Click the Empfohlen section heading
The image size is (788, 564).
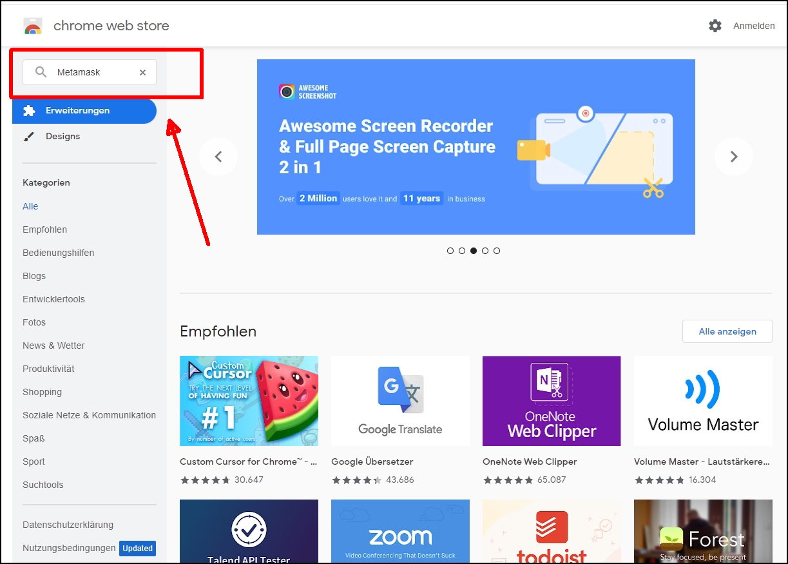pos(218,331)
